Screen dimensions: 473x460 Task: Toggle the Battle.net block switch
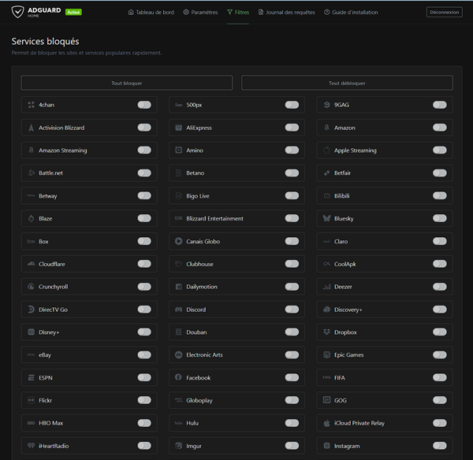[144, 173]
